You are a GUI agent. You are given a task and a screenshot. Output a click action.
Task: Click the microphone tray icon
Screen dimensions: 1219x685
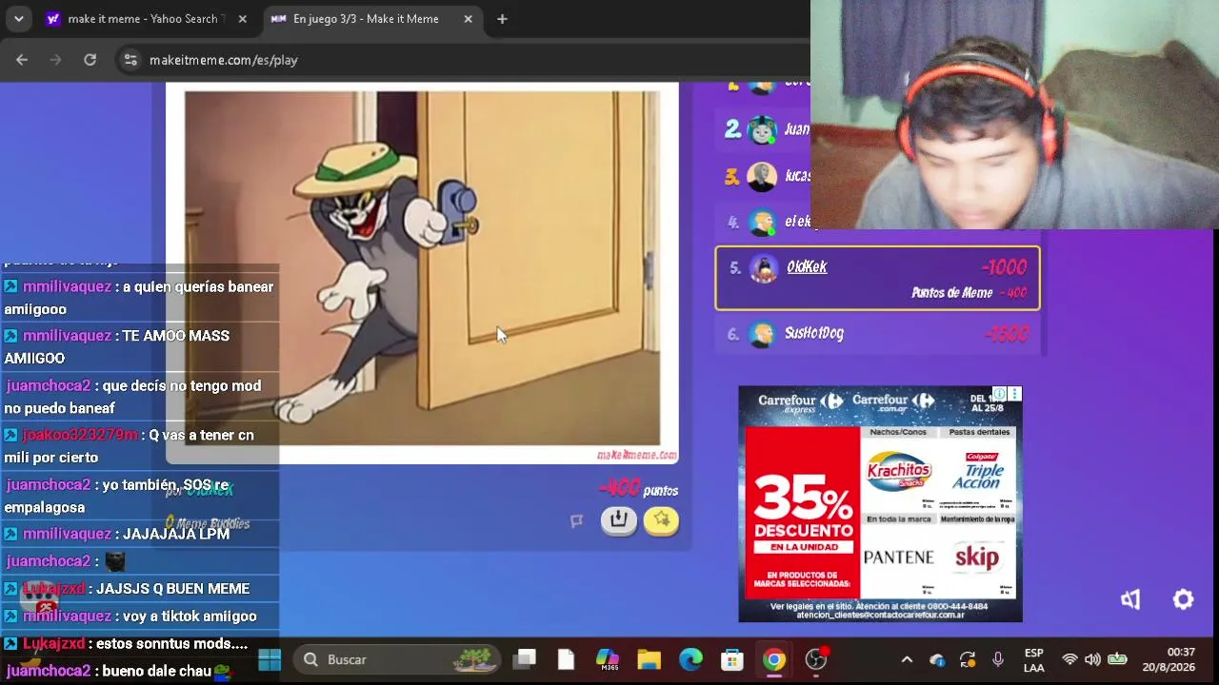(x=998, y=659)
